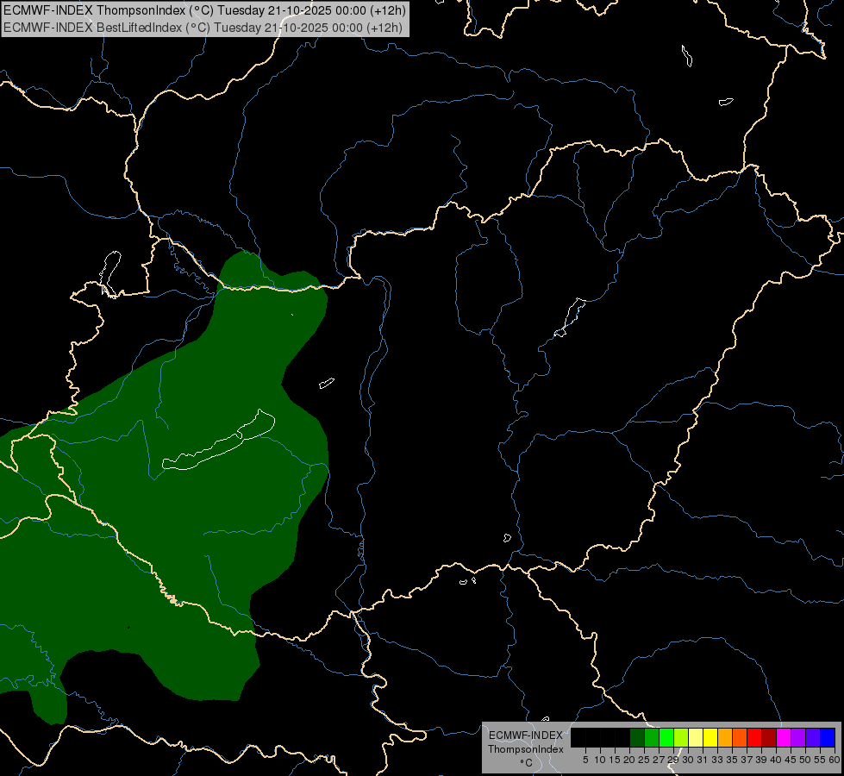Pick the violet 50-55 legend swatch
The image size is (844, 776).
813,737
